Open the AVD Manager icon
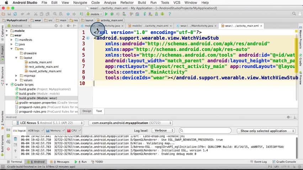 (150, 14)
